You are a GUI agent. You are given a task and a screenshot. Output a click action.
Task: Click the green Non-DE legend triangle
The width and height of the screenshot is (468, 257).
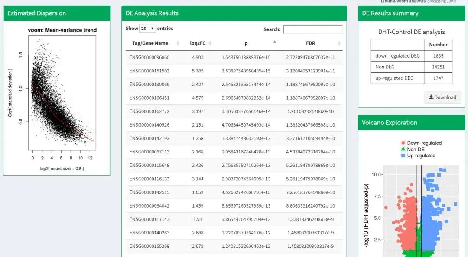403,149
